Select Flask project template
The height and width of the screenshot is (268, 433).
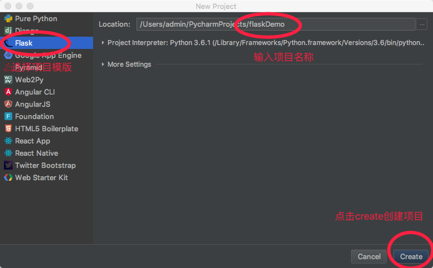coord(46,43)
